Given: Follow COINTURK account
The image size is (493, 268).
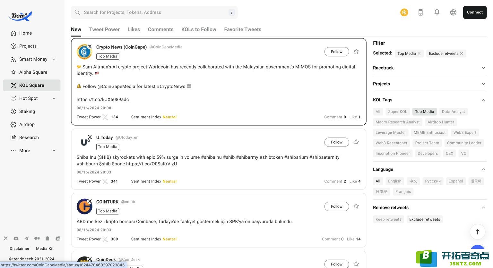Looking at the screenshot, I should click(337, 206).
